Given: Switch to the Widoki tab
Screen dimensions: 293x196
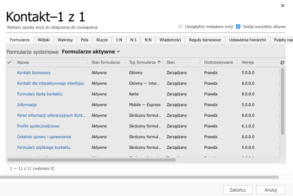Looking at the screenshot, I should (44, 40).
